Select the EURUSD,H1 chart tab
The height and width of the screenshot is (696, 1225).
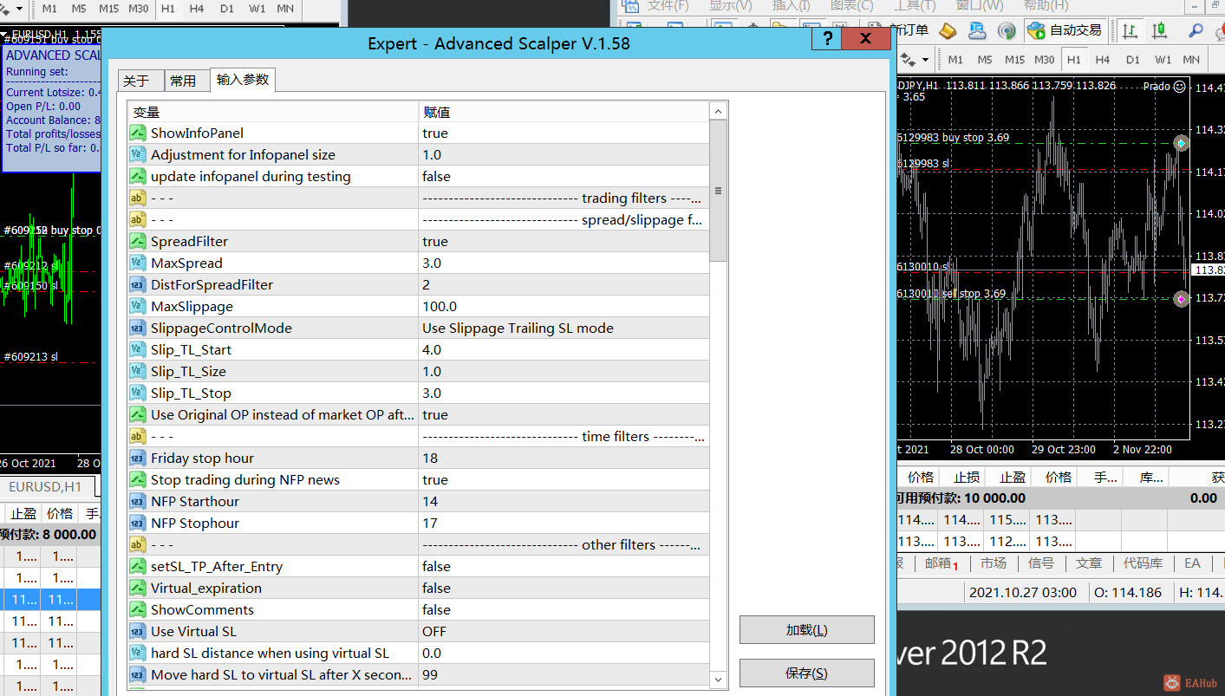[45, 487]
